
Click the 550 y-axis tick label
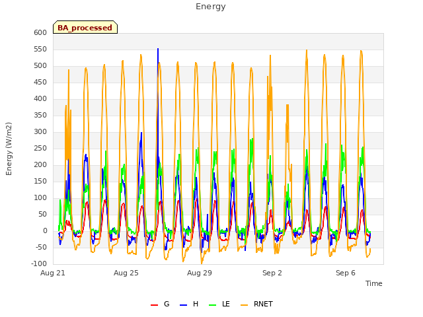(x=40, y=50)
